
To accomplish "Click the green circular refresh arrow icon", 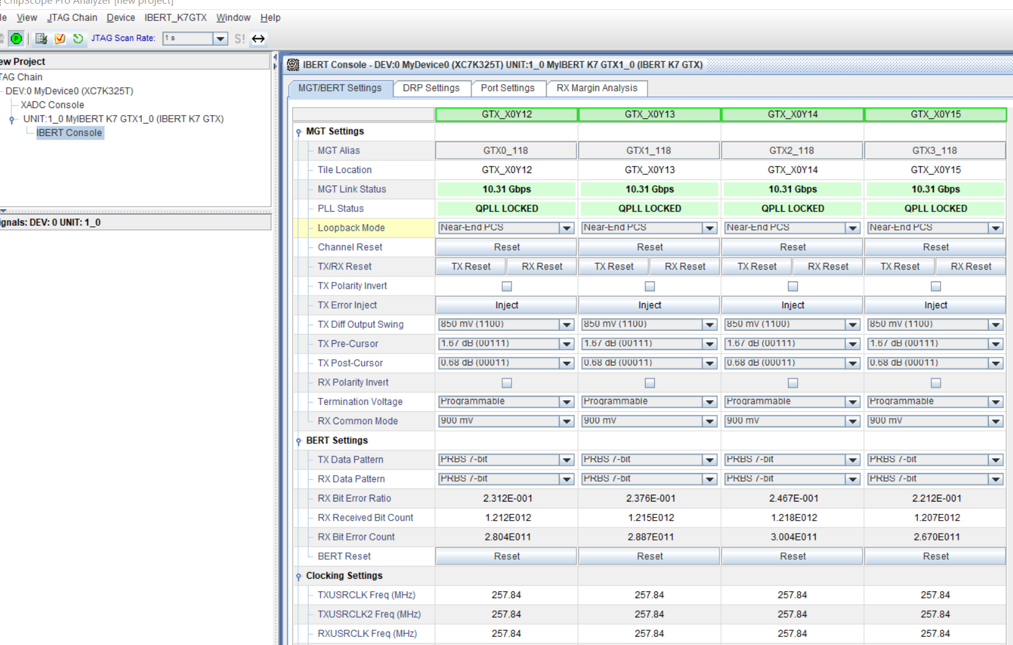I will 78,38.
